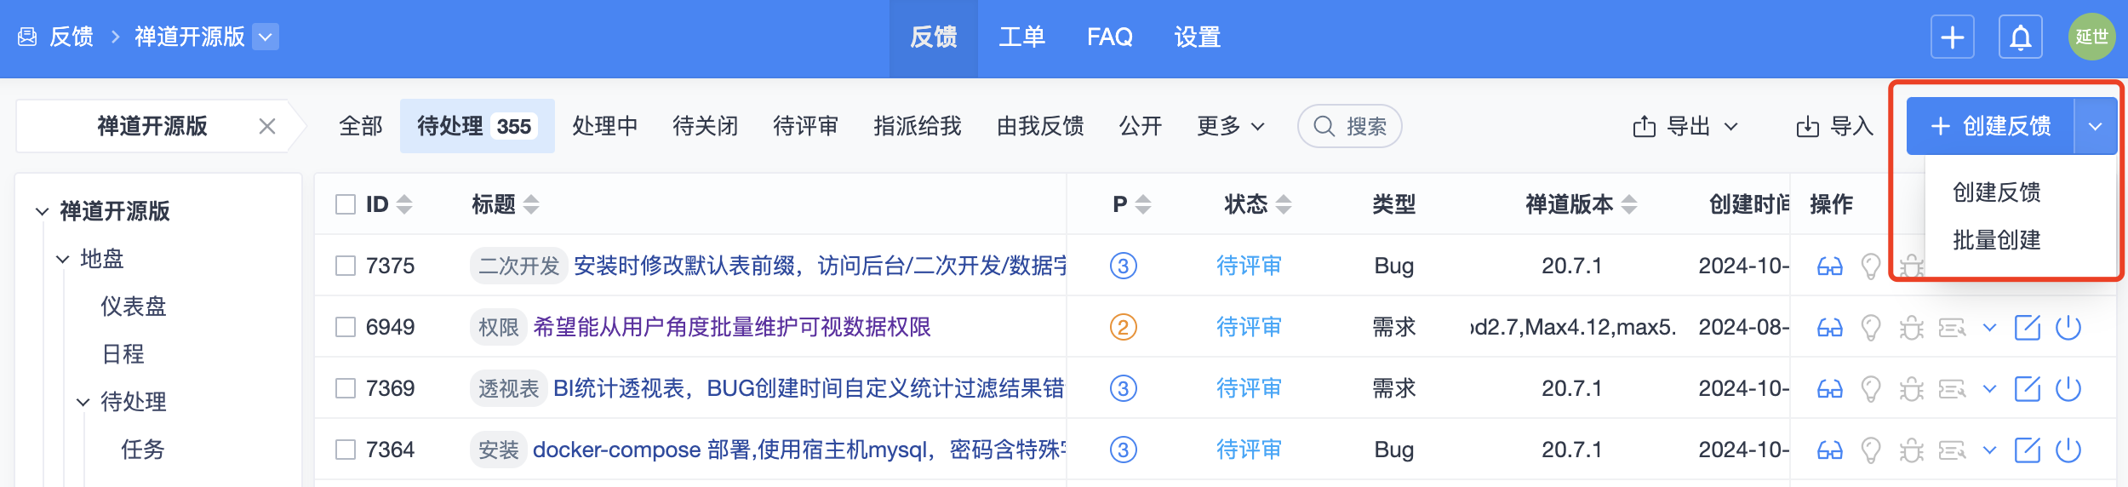Select 任务 in the sidebar tree

tap(143, 450)
